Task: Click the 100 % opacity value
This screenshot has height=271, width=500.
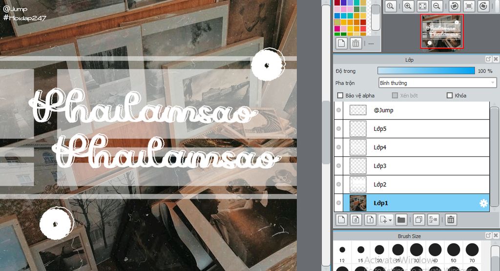Action: point(485,71)
